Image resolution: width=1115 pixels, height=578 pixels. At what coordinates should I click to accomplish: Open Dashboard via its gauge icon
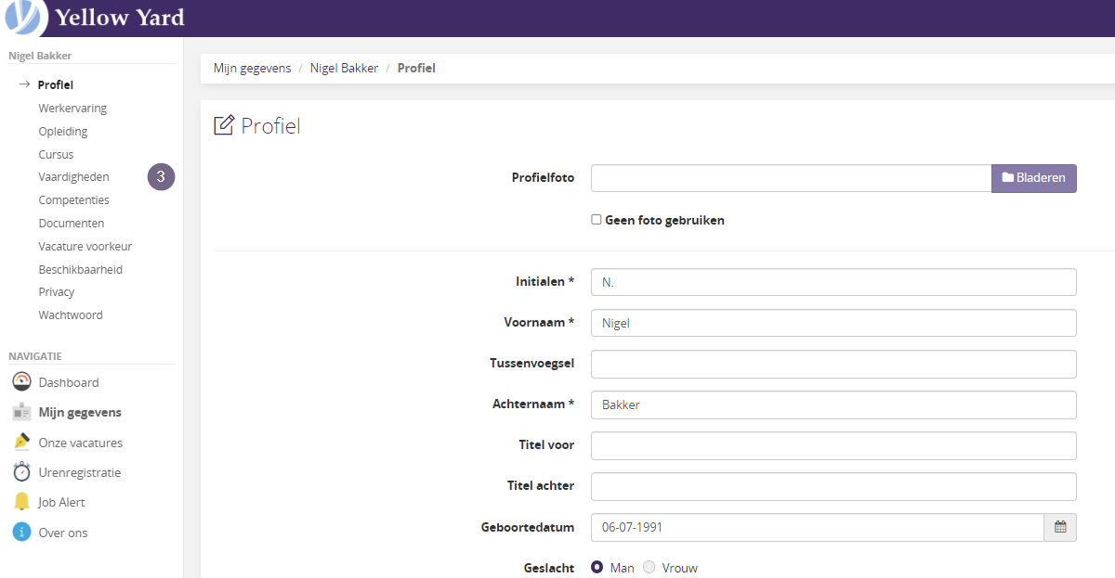(21, 381)
